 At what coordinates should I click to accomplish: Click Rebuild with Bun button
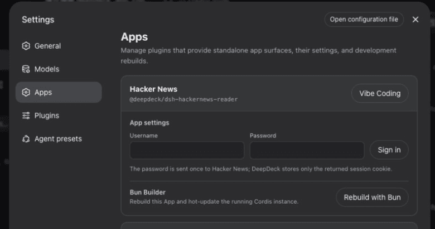(x=372, y=197)
